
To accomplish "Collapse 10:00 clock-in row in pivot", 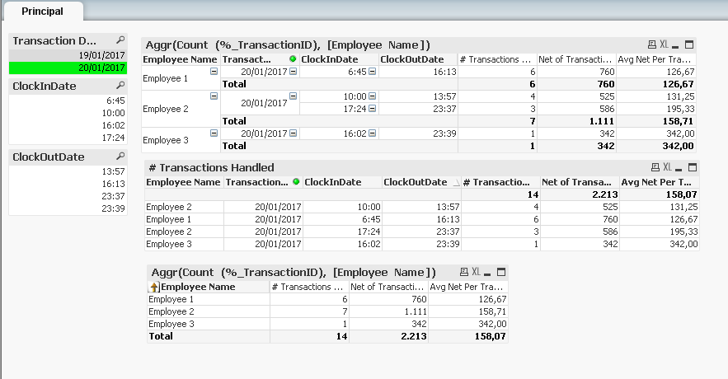I will pos(372,96).
